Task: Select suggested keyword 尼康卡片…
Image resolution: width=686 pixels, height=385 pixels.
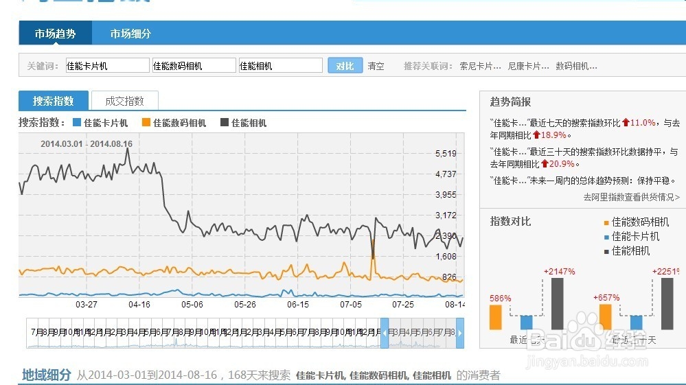Action: (x=528, y=67)
